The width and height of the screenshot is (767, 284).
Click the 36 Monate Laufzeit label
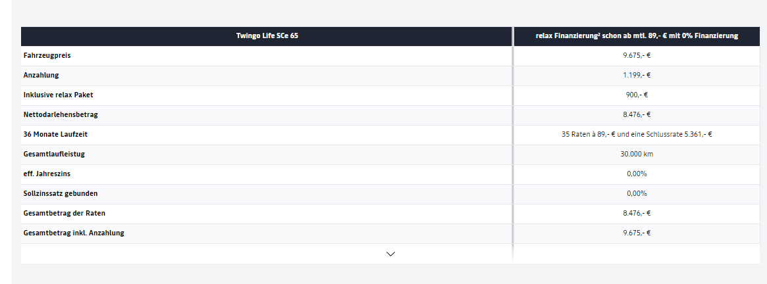(x=55, y=134)
